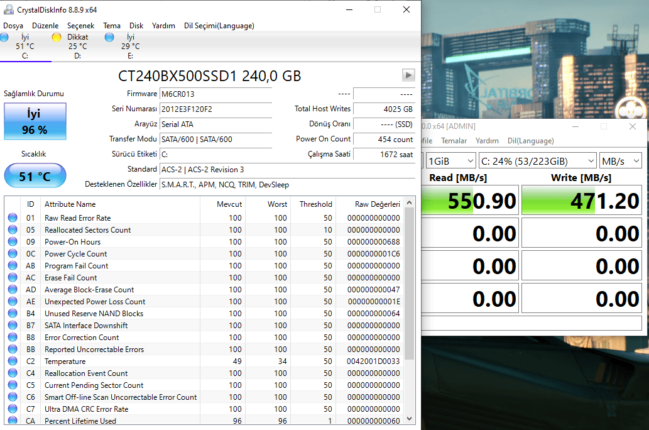Click the SMART list scrollbar down arrow
This screenshot has width=649, height=430.
[410, 419]
